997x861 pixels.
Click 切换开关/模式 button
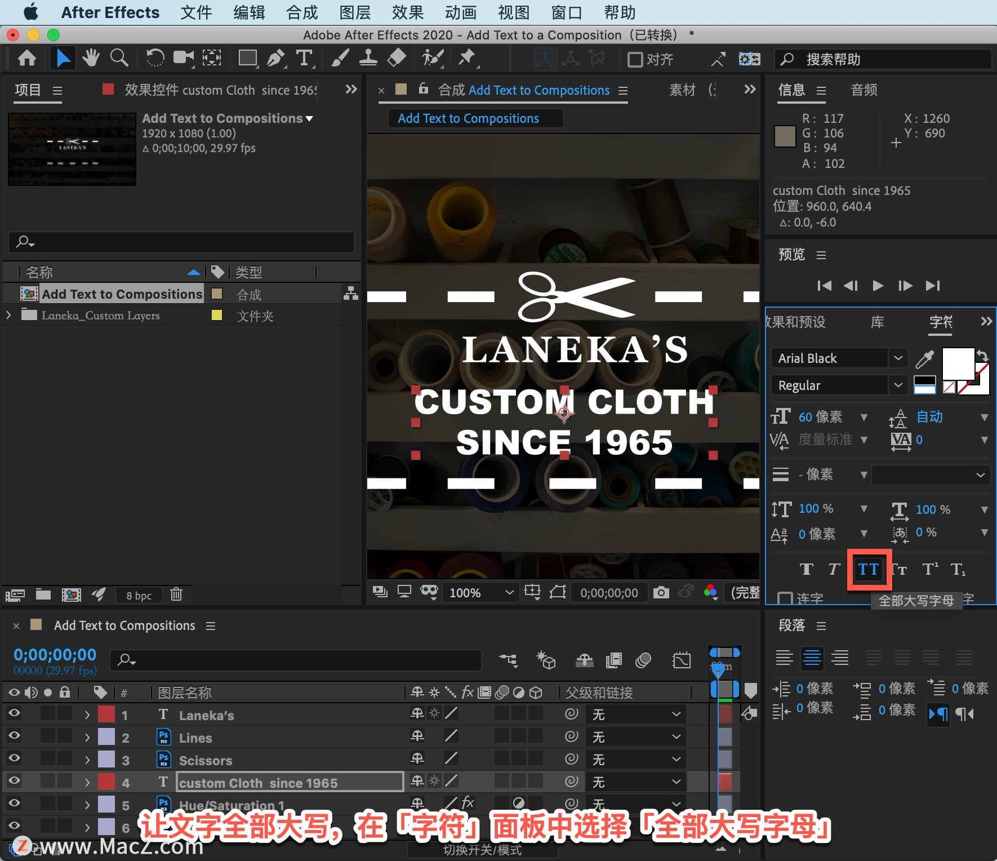tap(482, 849)
